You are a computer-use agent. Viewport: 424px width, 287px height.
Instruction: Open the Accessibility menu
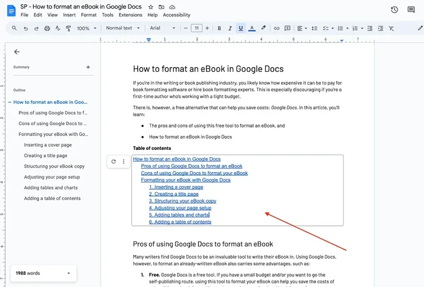pyautogui.click(x=177, y=15)
